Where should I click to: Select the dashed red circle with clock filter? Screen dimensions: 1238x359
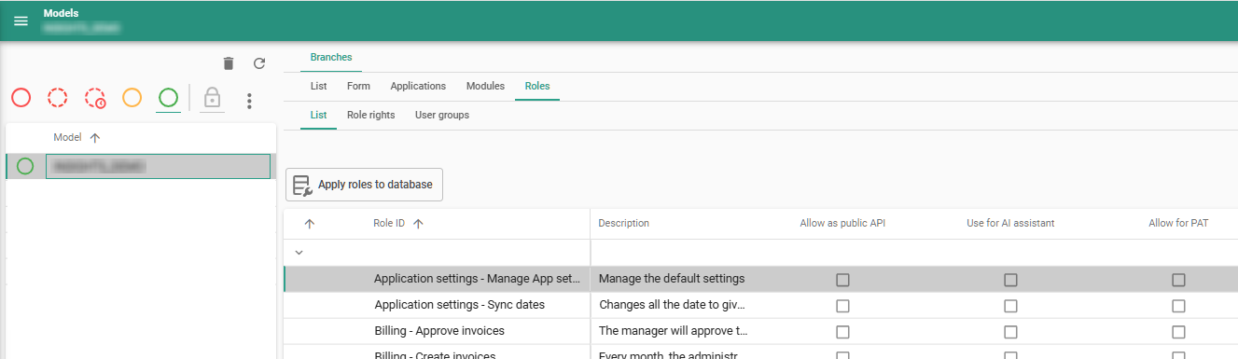[x=95, y=97]
